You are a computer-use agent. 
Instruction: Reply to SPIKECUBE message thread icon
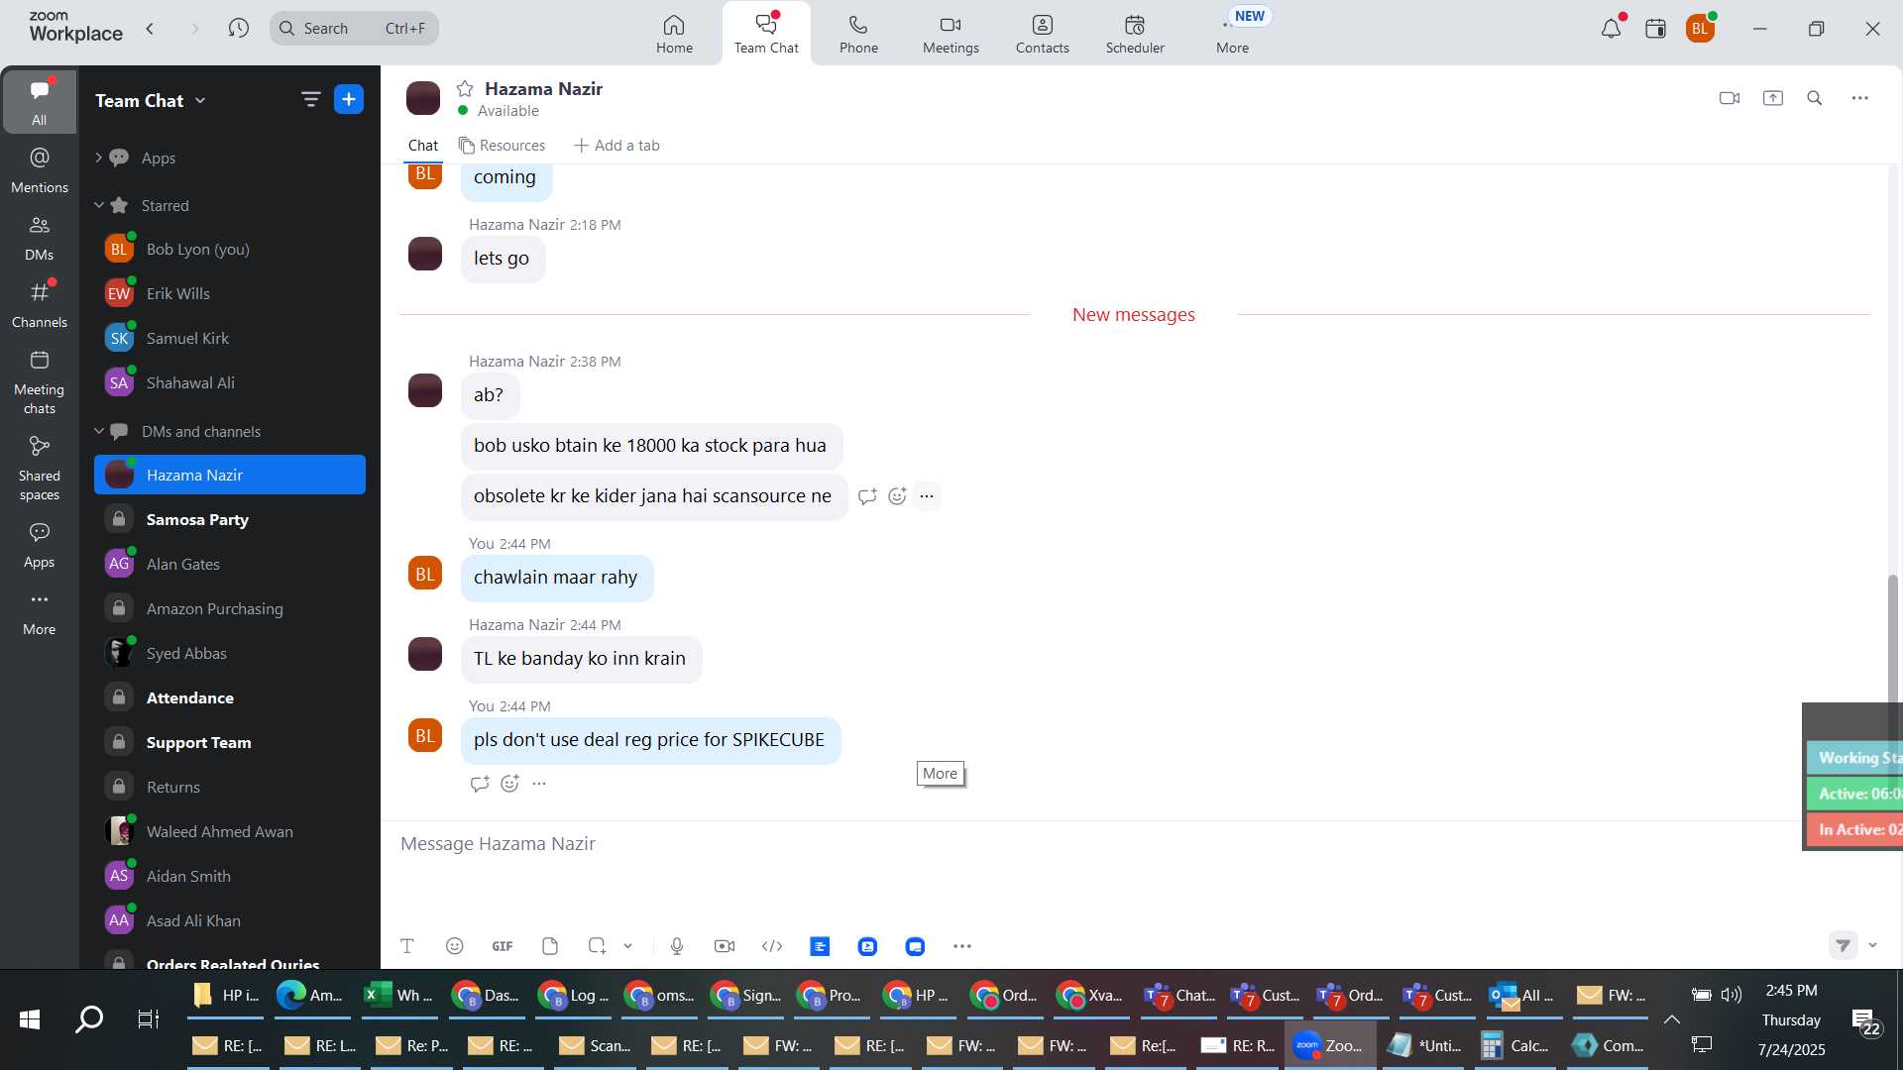480,784
